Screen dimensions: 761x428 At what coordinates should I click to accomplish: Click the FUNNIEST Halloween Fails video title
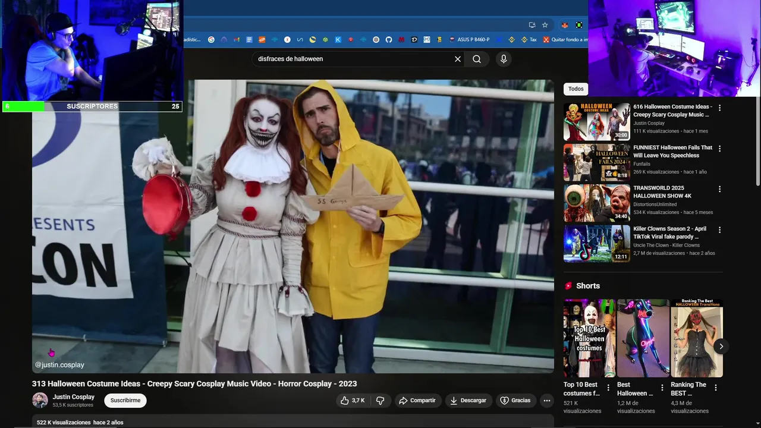672,152
